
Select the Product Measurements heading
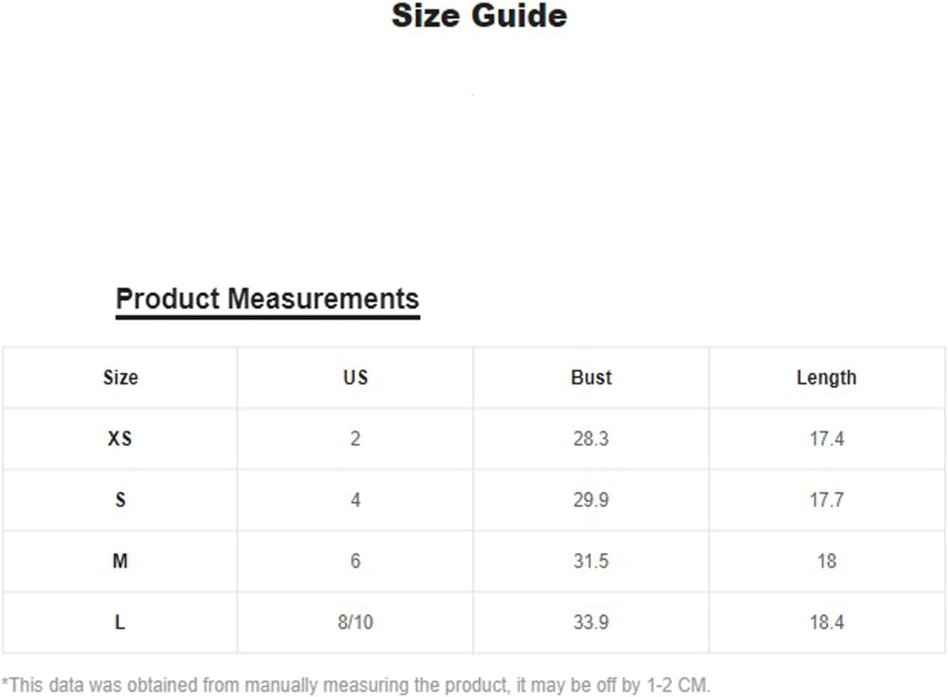267,299
